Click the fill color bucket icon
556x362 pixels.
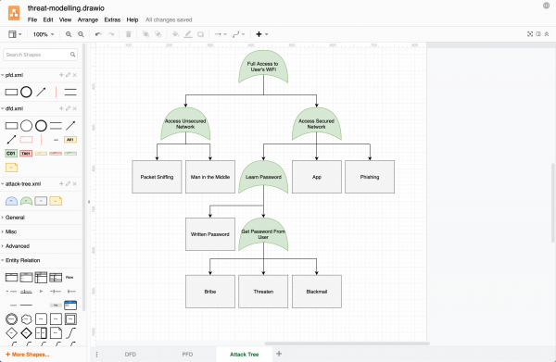pyautogui.click(x=175, y=34)
